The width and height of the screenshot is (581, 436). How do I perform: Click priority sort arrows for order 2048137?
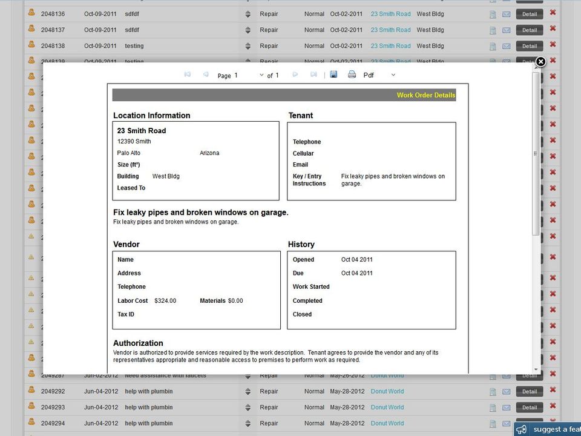pyautogui.click(x=248, y=30)
